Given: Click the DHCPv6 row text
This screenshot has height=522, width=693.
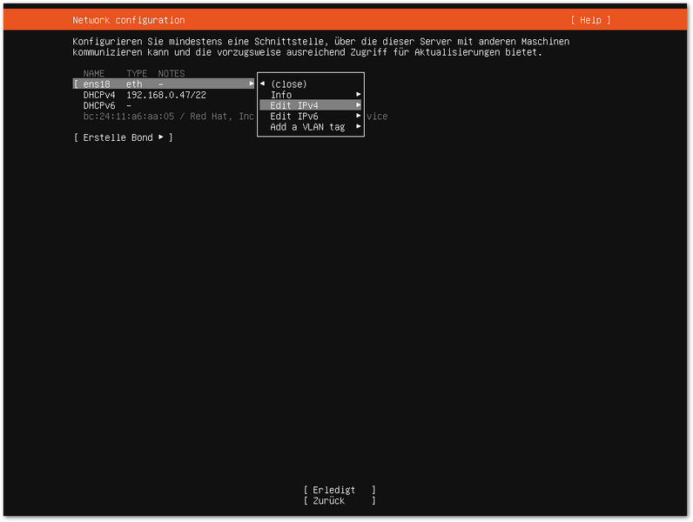Looking at the screenshot, I should tap(107, 105).
